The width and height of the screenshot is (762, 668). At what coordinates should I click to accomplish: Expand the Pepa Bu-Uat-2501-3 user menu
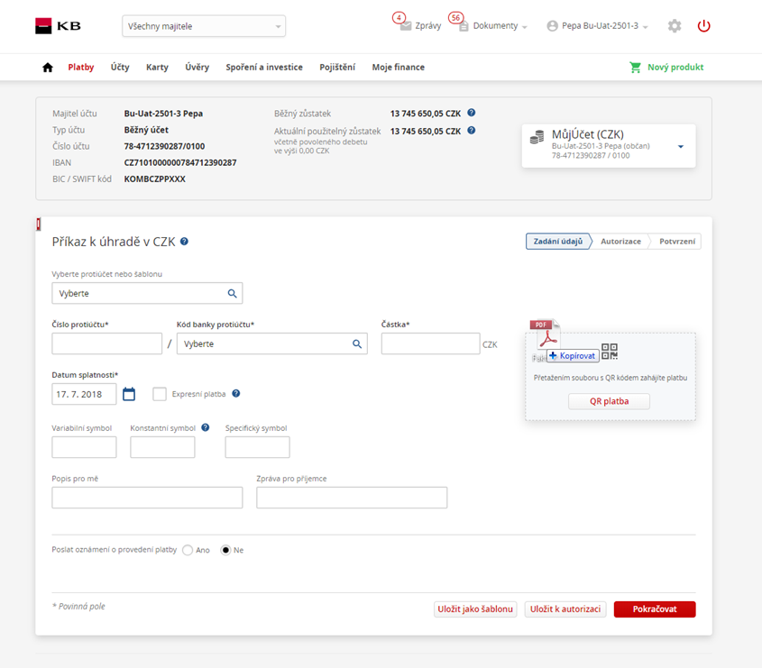tap(646, 27)
